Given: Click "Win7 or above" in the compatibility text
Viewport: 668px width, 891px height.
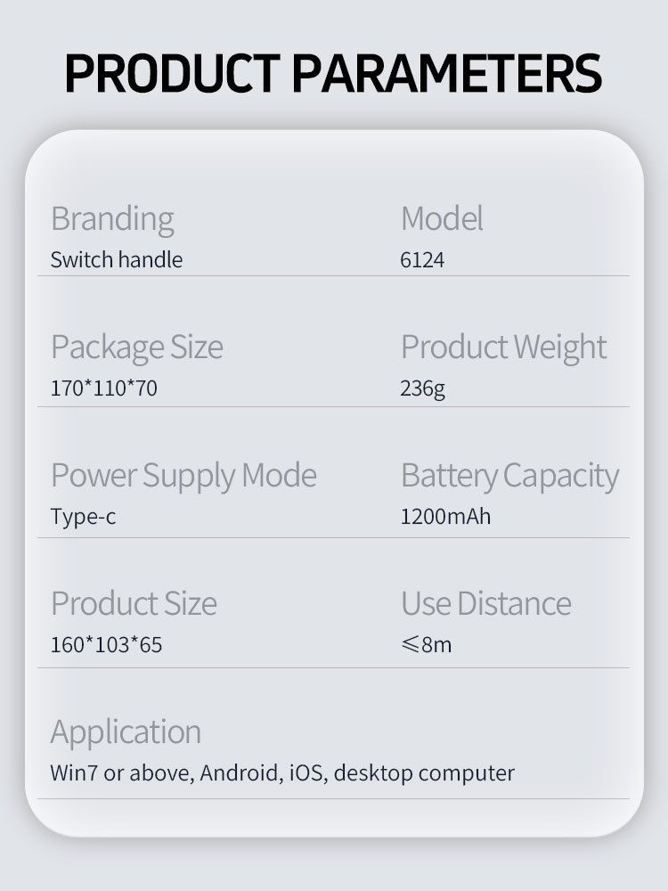Looking at the screenshot, I should tap(121, 773).
